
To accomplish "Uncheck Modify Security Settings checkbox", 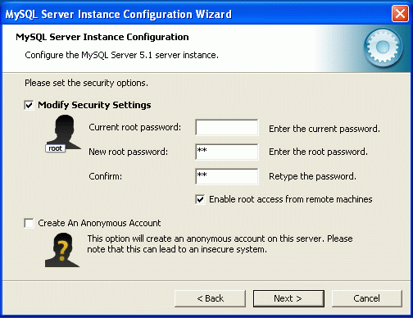I will (29, 105).
